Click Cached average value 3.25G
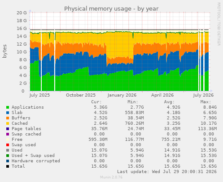Screen dimensions: 223x182 click(174, 123)
